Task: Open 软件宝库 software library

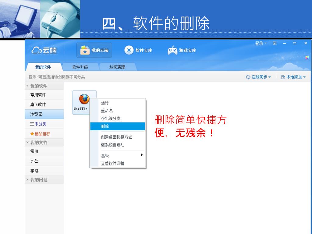Action: [x=138, y=50]
